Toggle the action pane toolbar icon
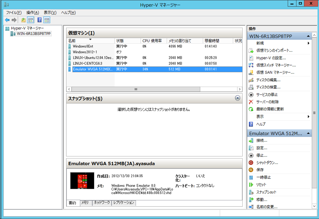The width and height of the screenshot is (319, 219). [47, 20]
